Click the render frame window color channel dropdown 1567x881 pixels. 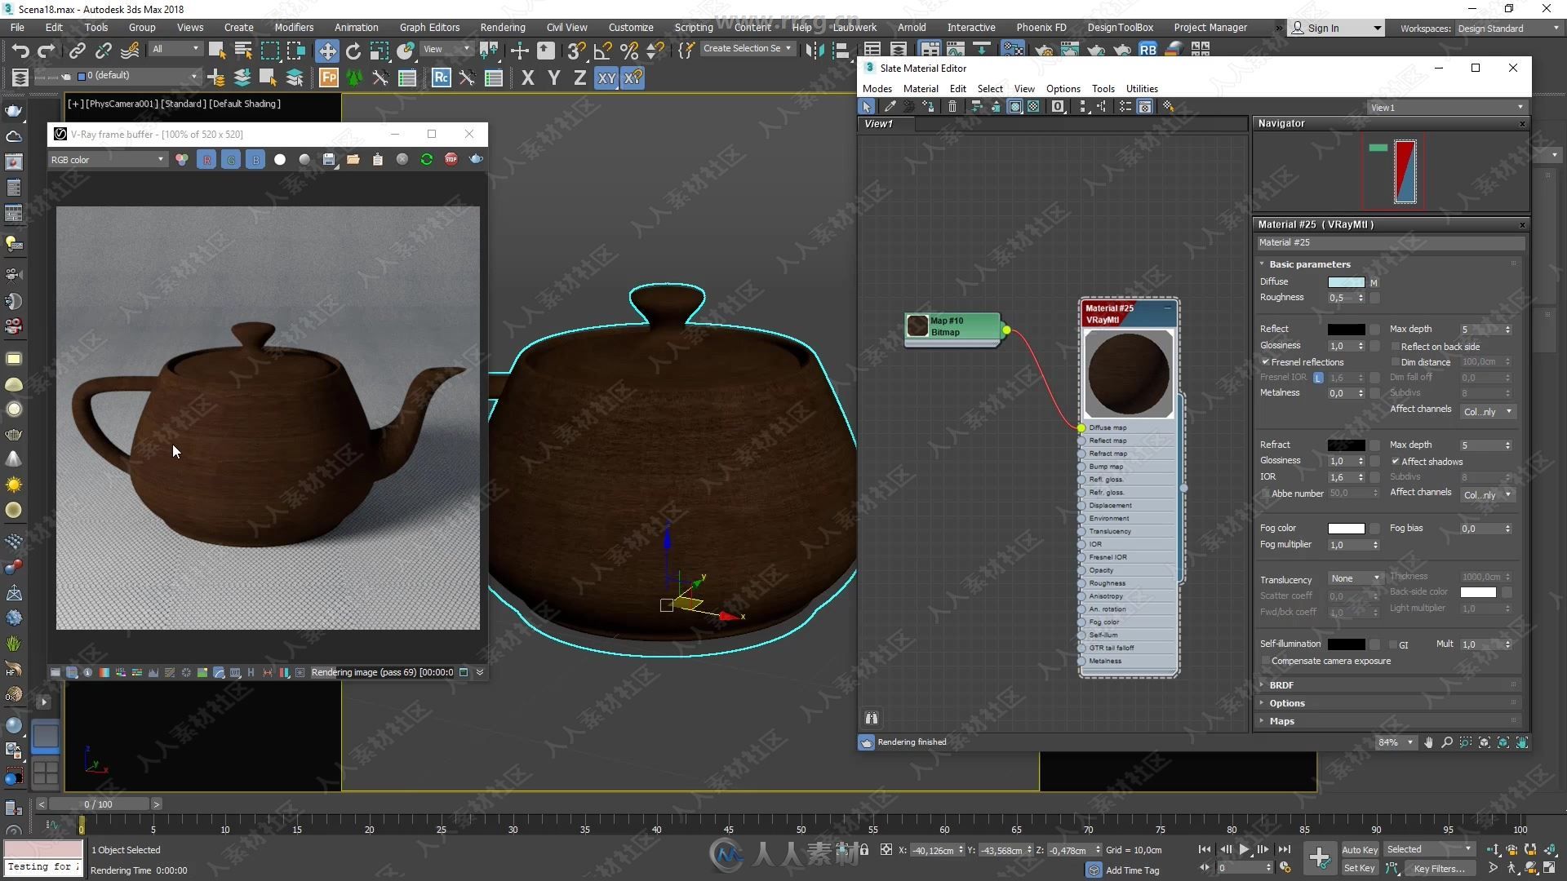point(107,159)
